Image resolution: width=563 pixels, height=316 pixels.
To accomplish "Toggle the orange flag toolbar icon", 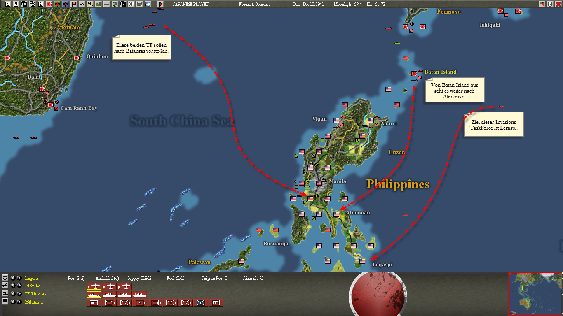I will [x=74, y=4].
